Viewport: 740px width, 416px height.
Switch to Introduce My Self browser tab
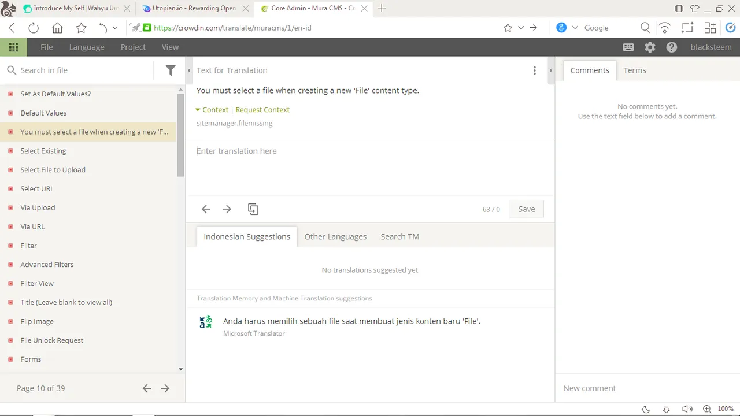75,8
